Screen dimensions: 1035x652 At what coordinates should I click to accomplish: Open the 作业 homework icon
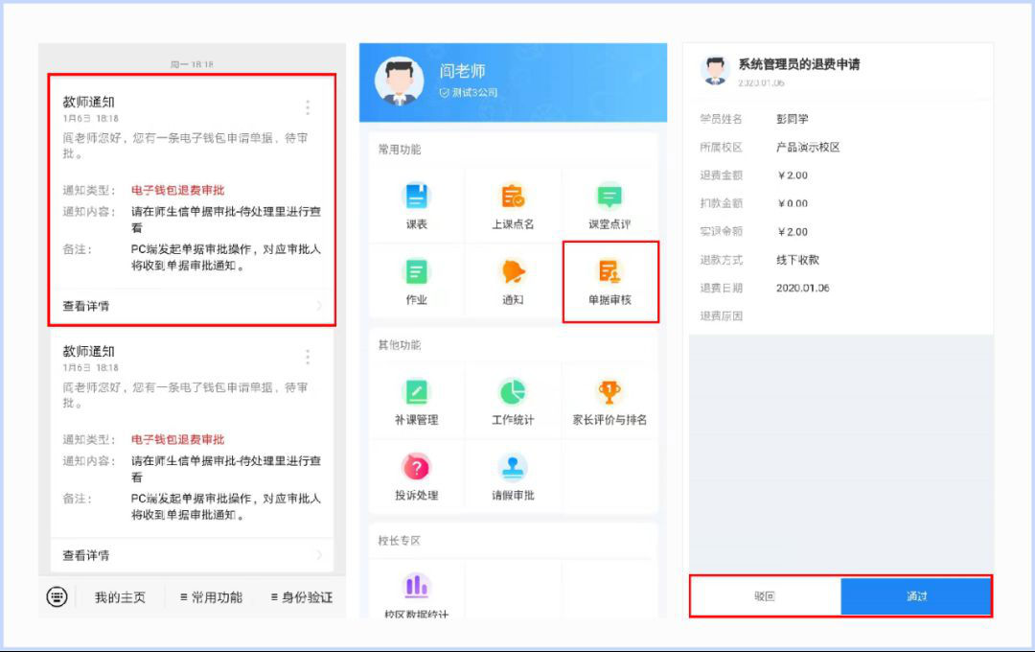click(x=417, y=271)
